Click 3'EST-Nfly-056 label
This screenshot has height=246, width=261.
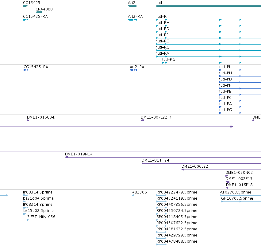click(x=41, y=217)
